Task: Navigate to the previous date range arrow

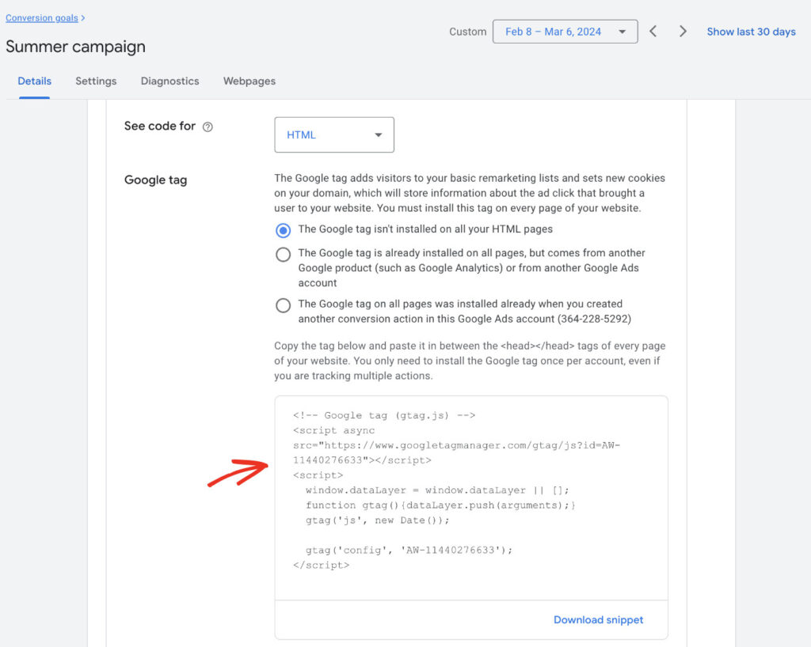Action: (x=653, y=31)
